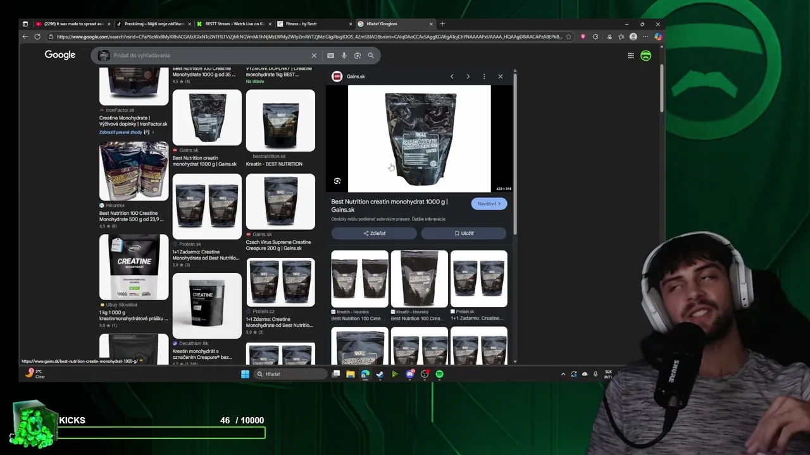The height and width of the screenshot is (455, 810).
Task: Open the Windows Start menu
Action: 245,374
